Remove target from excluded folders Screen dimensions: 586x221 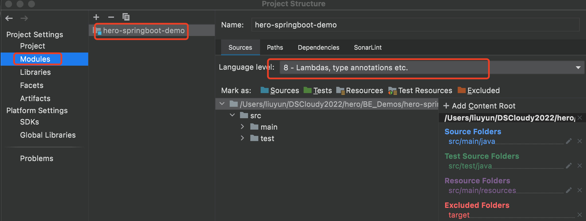click(580, 215)
